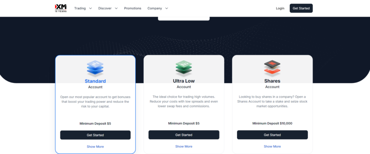The height and width of the screenshot is (154, 370).
Task: Click Get Started on the Standard account card
Action: [x=95, y=135]
